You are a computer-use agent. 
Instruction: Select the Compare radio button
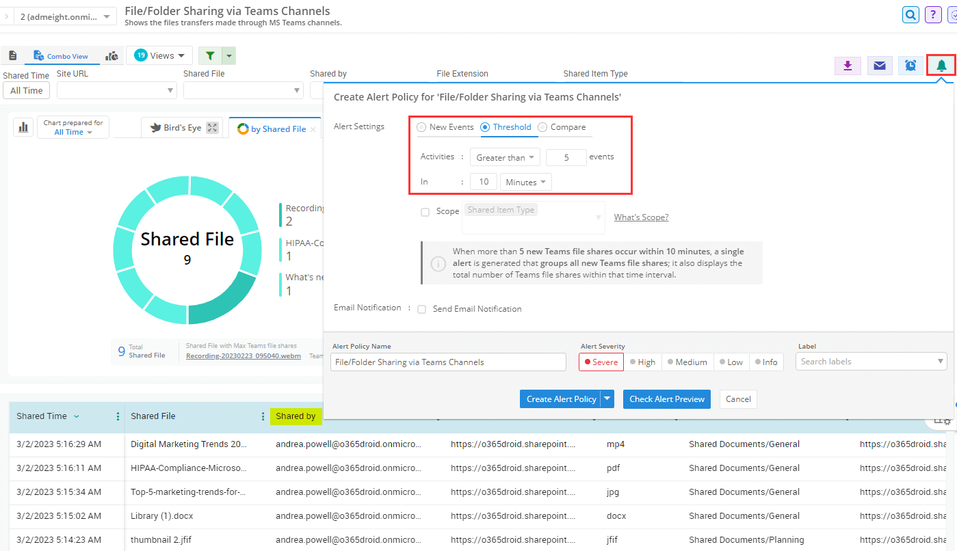[x=542, y=127]
